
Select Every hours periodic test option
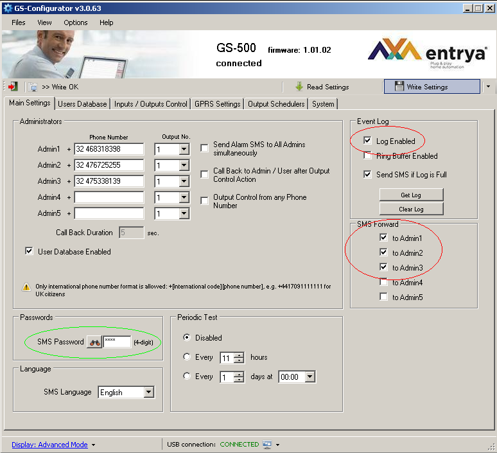(187, 357)
